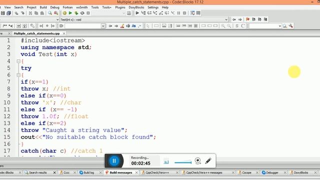
Task: Open the wxSmith menu
Action: (82, 7)
